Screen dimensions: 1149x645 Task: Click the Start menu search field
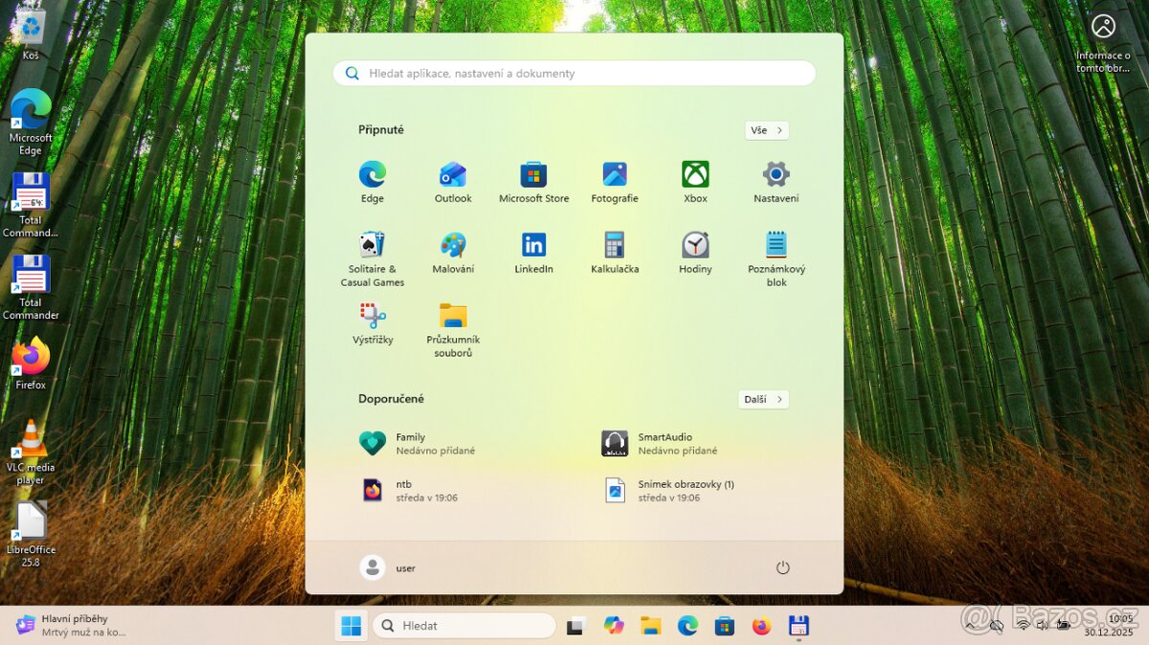point(574,73)
